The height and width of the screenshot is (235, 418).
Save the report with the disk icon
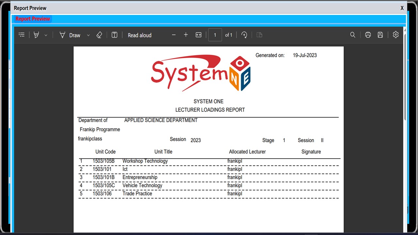point(380,35)
